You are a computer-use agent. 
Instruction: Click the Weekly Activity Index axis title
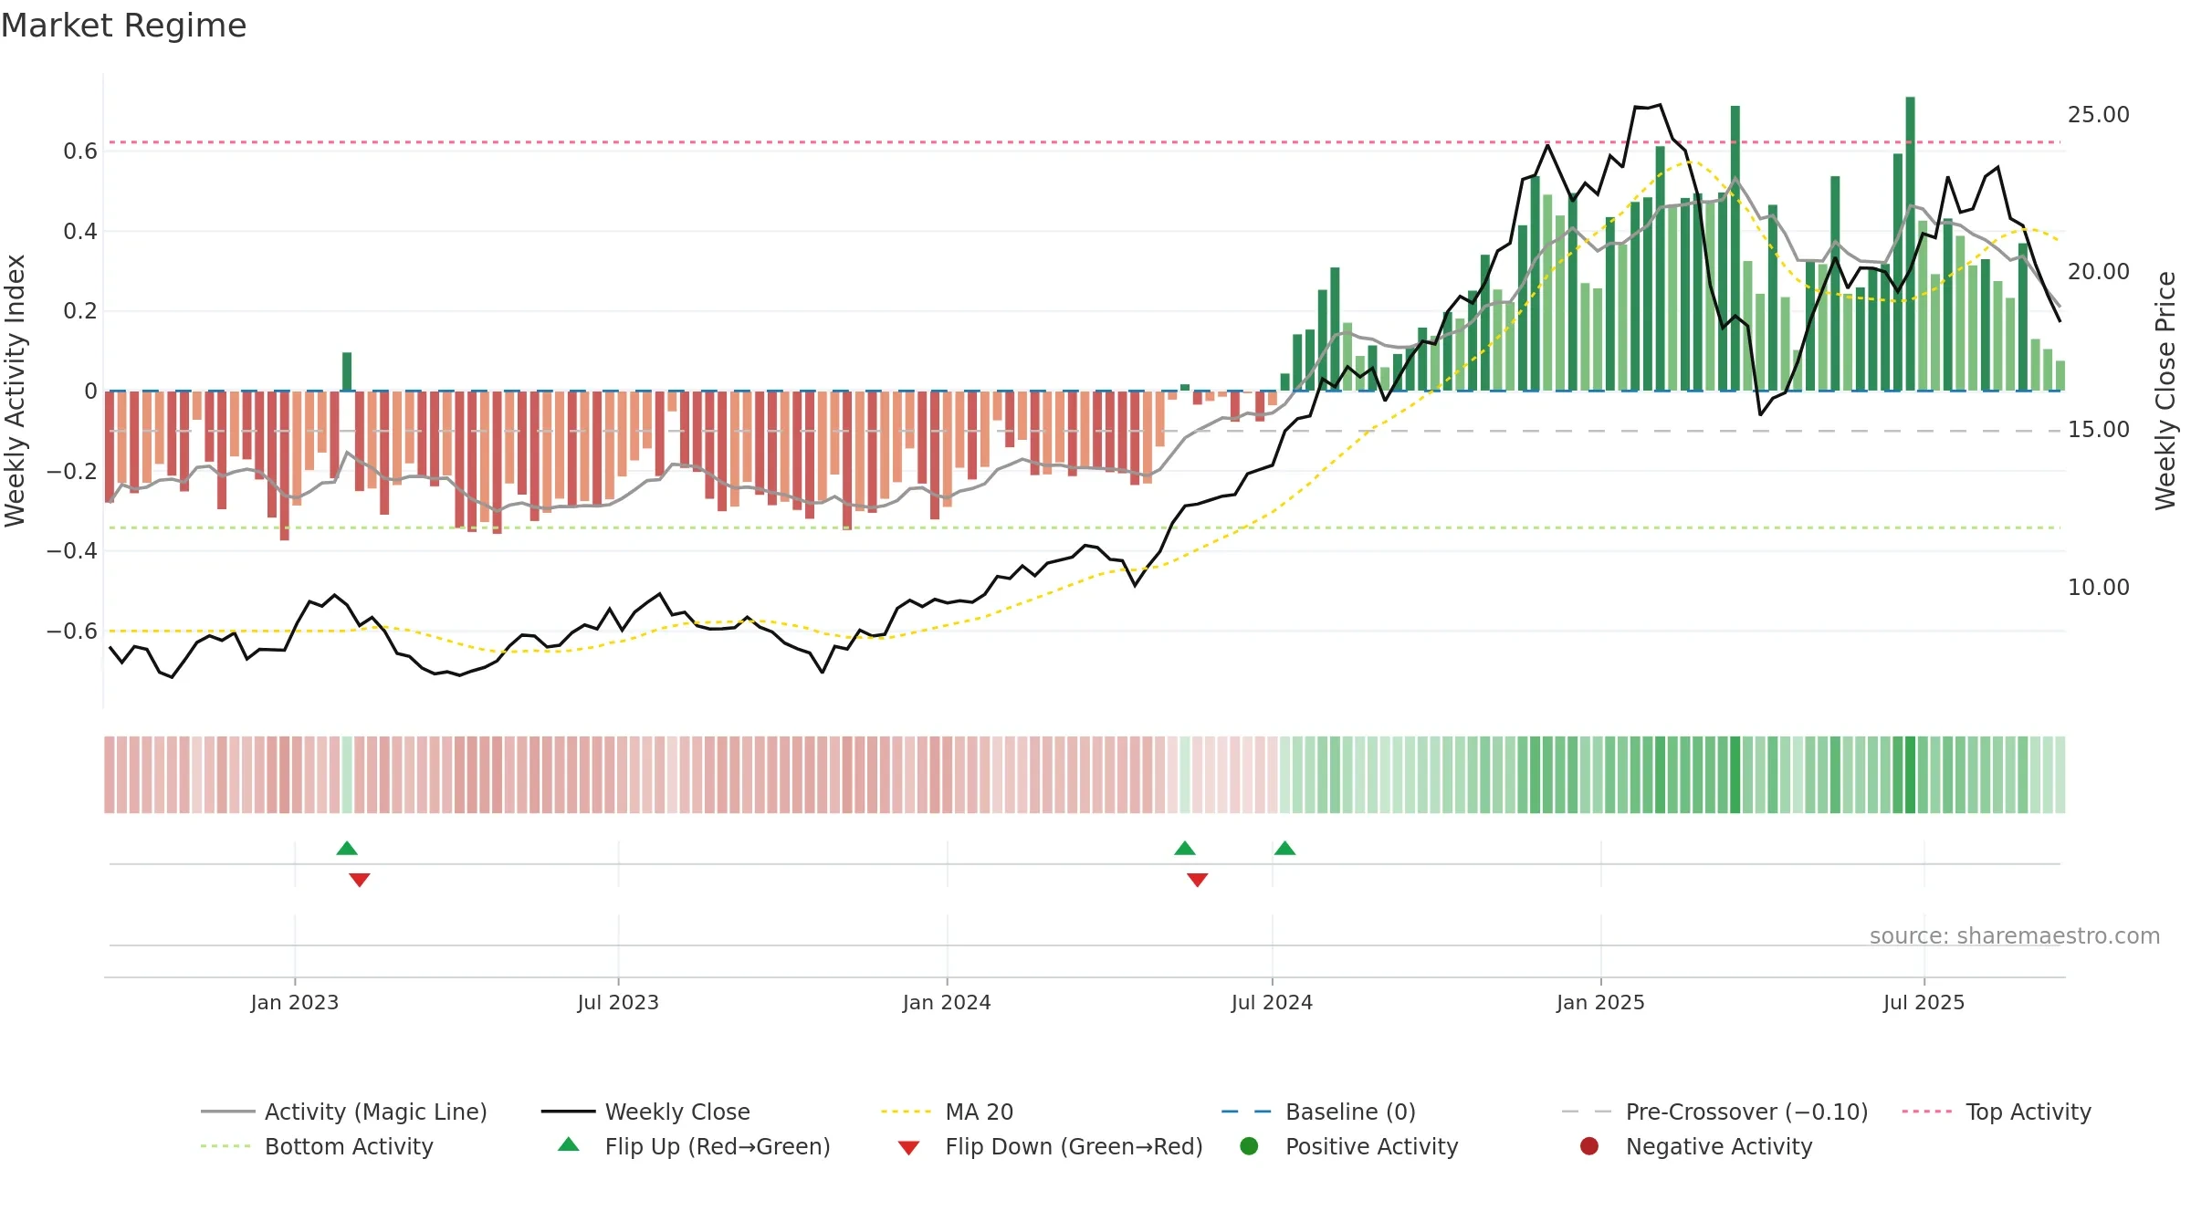tap(16, 391)
